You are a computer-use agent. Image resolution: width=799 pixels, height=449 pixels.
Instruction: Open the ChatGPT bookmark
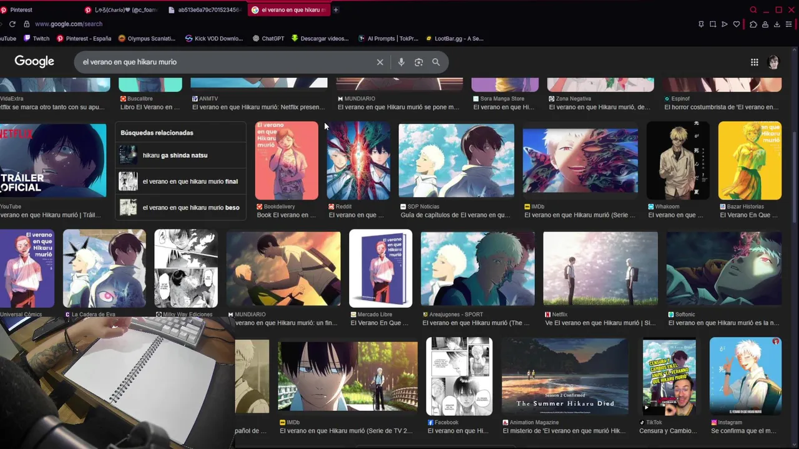point(268,39)
